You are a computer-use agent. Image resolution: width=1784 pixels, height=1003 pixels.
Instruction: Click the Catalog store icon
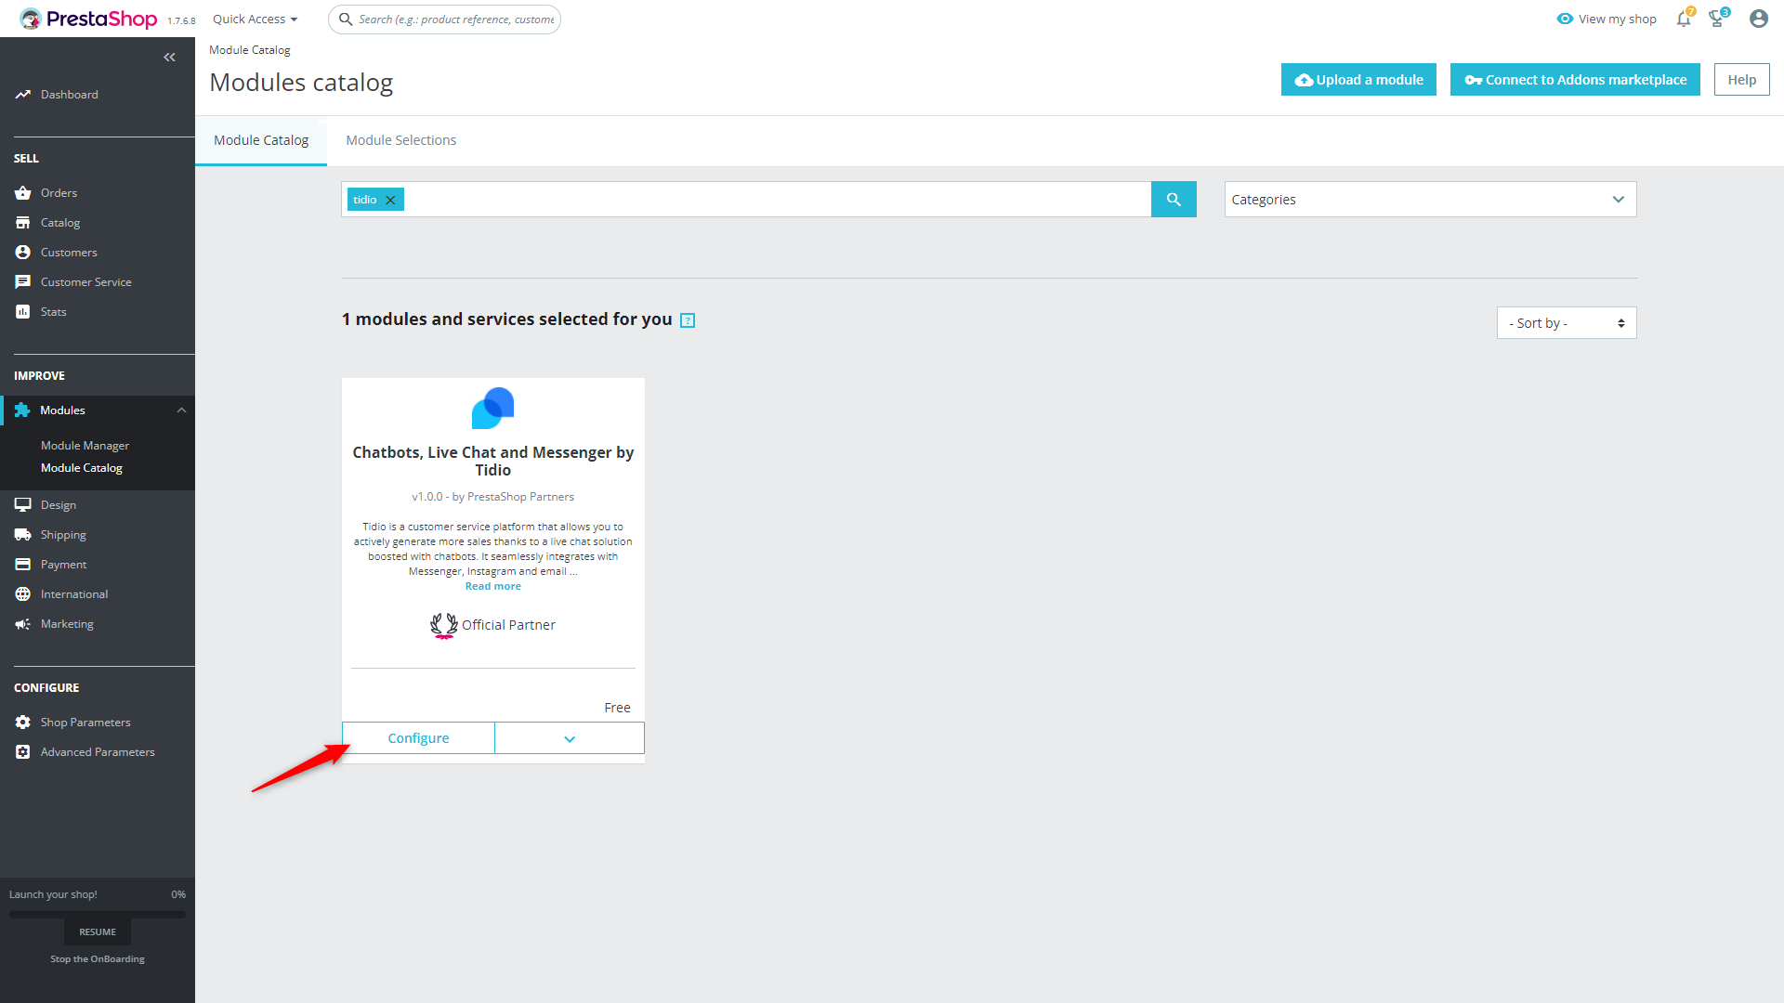tap(23, 223)
